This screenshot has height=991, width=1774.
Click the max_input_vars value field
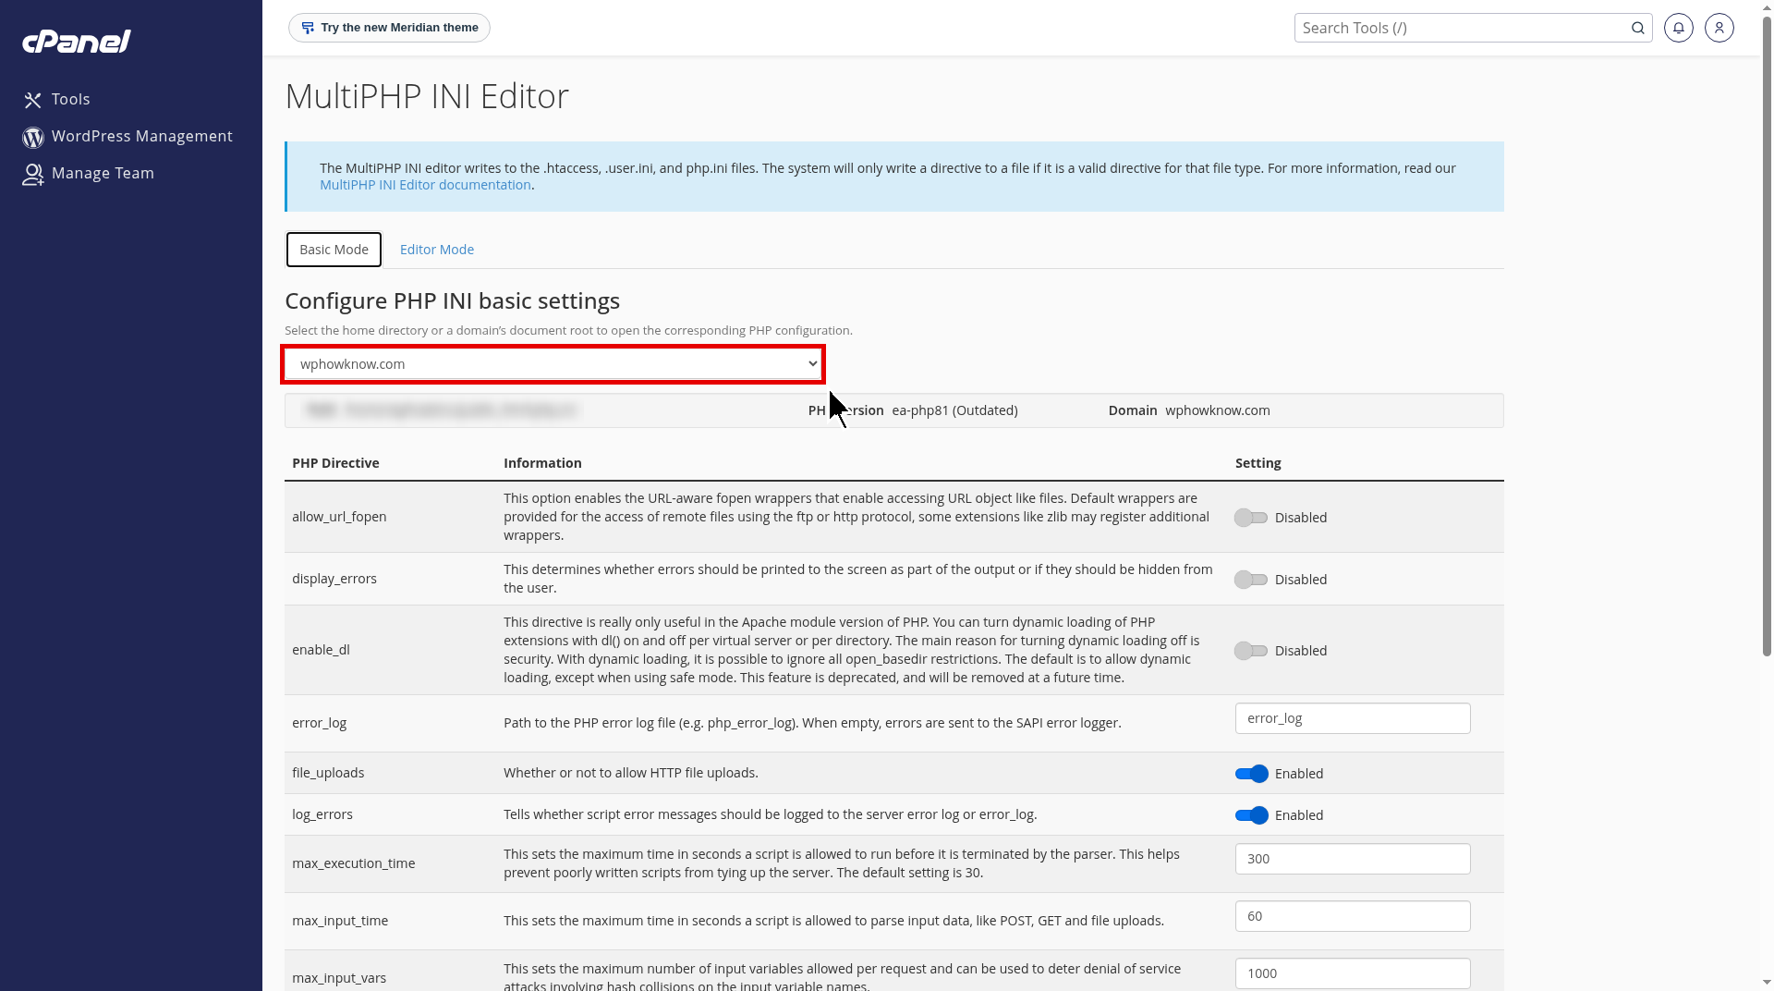coord(1353,973)
